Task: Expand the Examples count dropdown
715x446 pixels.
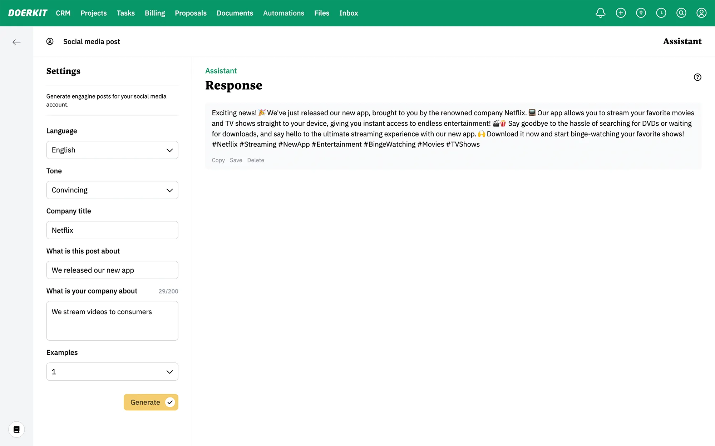Action: point(112,372)
